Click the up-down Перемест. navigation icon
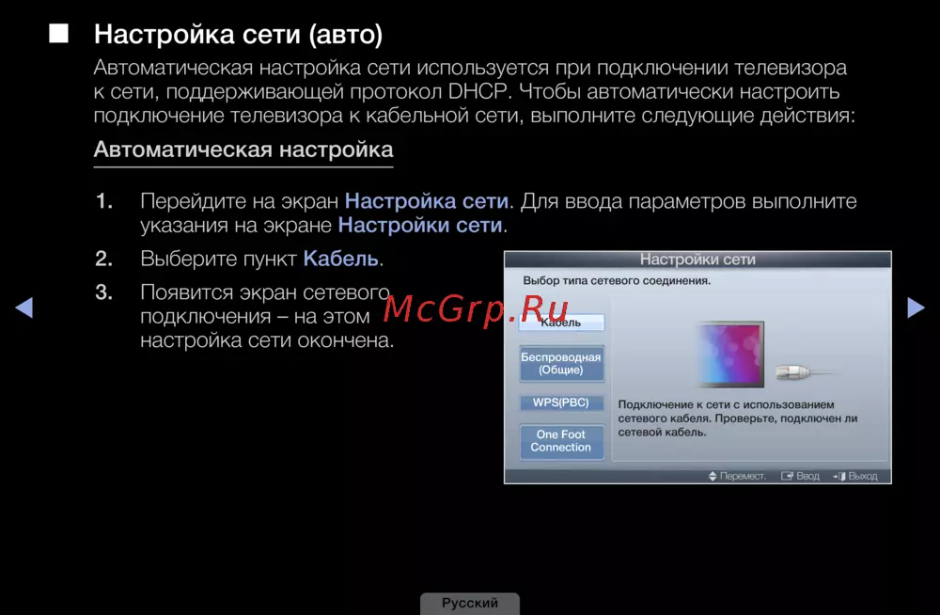The width and height of the screenshot is (940, 615). (713, 477)
